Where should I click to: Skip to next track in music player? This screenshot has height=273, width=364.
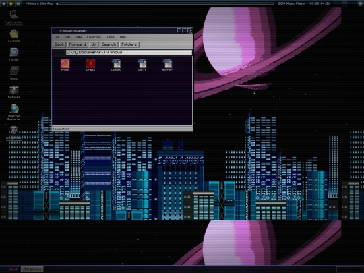18,3
